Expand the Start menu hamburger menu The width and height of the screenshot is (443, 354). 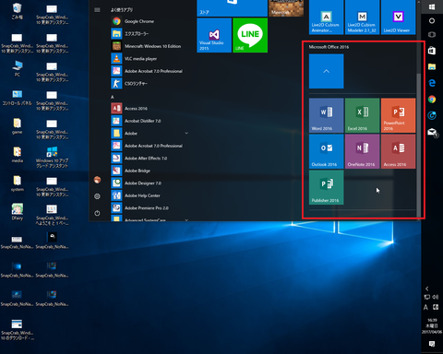click(x=97, y=10)
